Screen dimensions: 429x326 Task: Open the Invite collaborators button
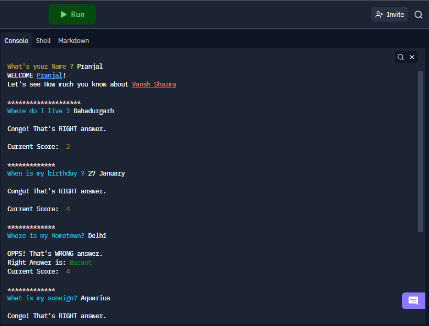390,15
